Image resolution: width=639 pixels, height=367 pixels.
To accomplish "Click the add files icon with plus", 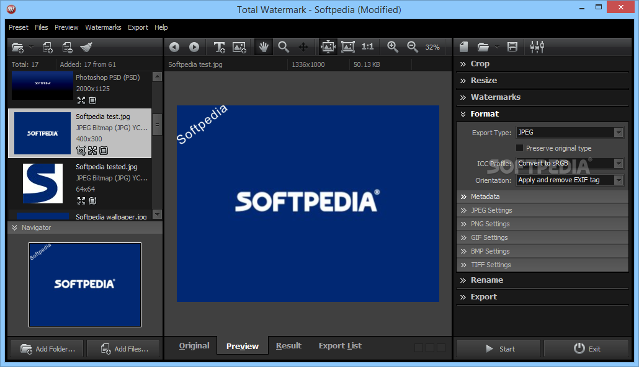I will 48,47.
